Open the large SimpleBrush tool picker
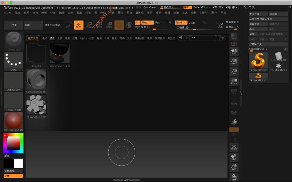 tap(258, 62)
